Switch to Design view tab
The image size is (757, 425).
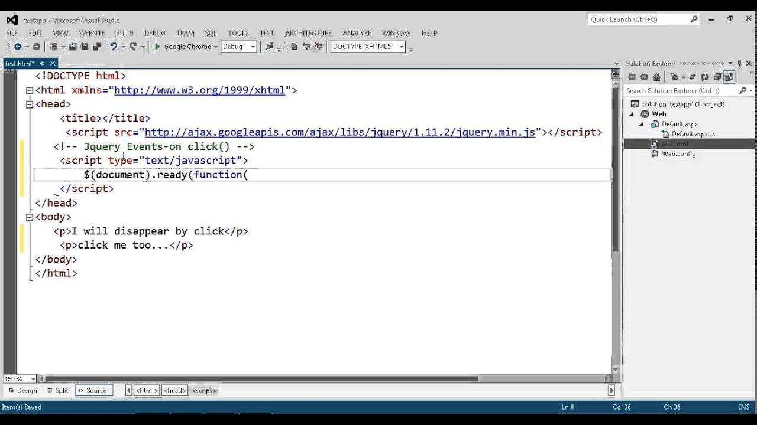pyautogui.click(x=22, y=390)
